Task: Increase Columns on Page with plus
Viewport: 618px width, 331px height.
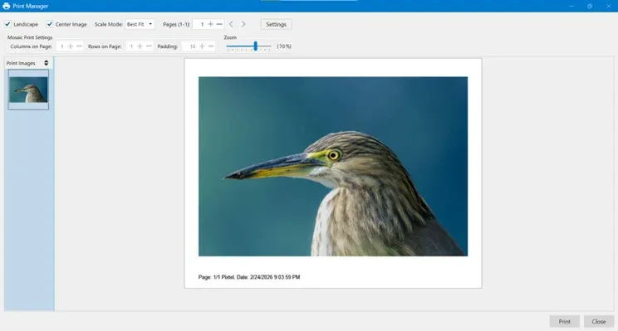Action: [70, 46]
